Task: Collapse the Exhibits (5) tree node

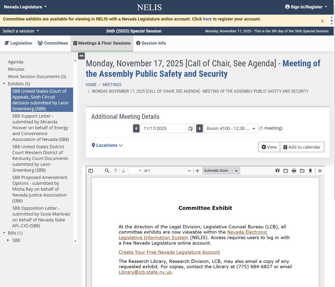Action: 4,84
